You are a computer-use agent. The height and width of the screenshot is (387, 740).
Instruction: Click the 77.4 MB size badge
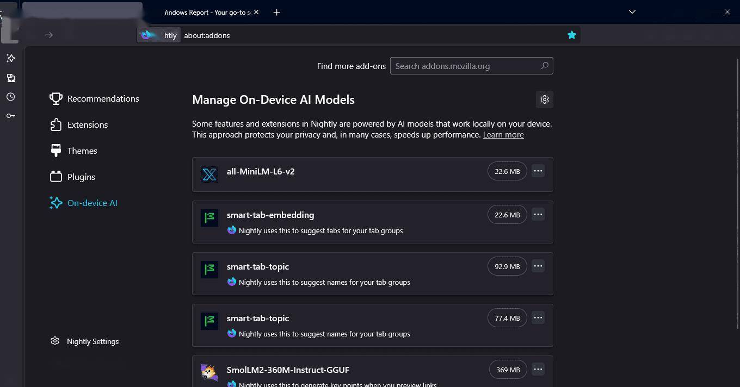click(507, 318)
